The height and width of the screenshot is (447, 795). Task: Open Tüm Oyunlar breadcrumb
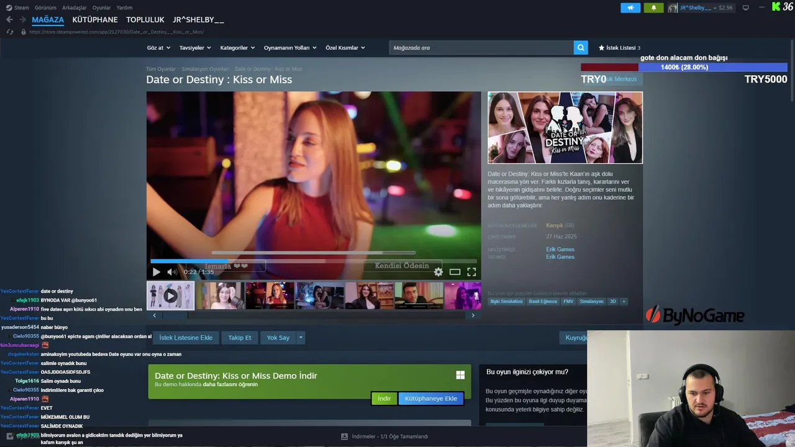pyautogui.click(x=161, y=69)
